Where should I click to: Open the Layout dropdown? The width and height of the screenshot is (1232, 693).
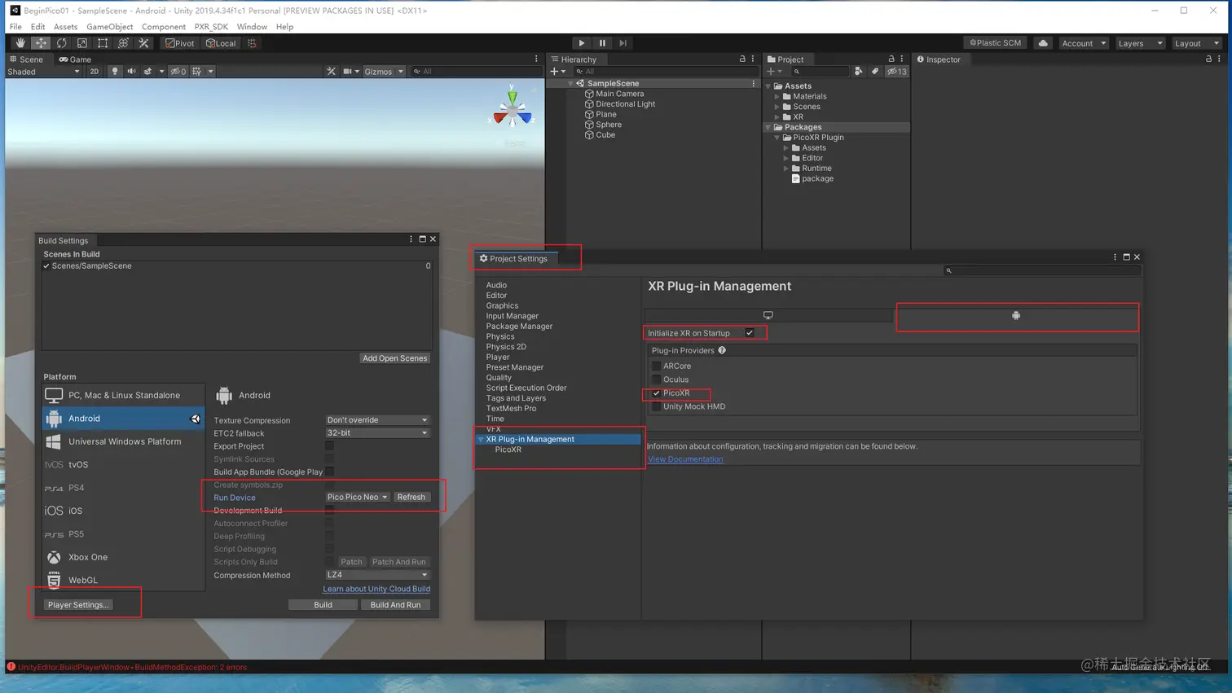(x=1196, y=43)
